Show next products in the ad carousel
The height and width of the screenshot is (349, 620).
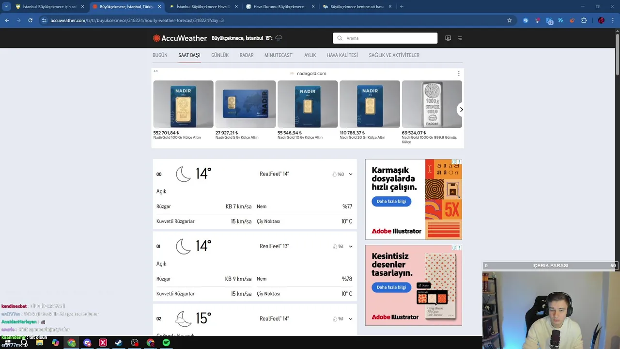point(461,110)
